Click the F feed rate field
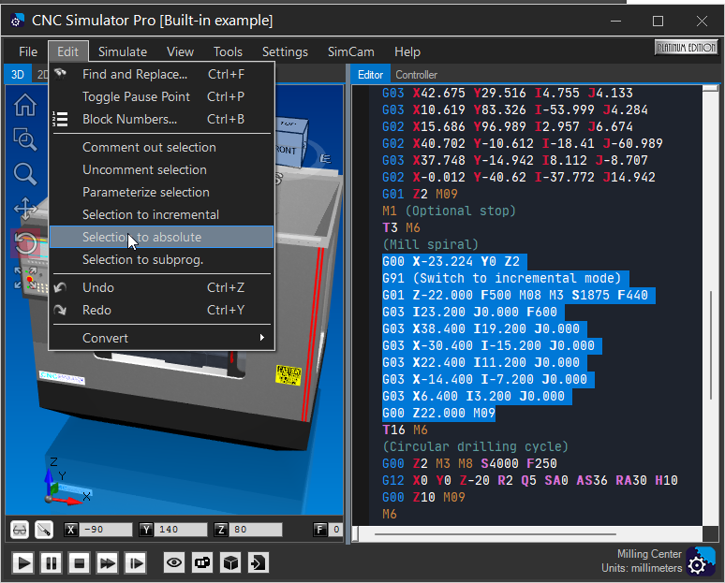The width and height of the screenshot is (725, 583). click(x=336, y=530)
